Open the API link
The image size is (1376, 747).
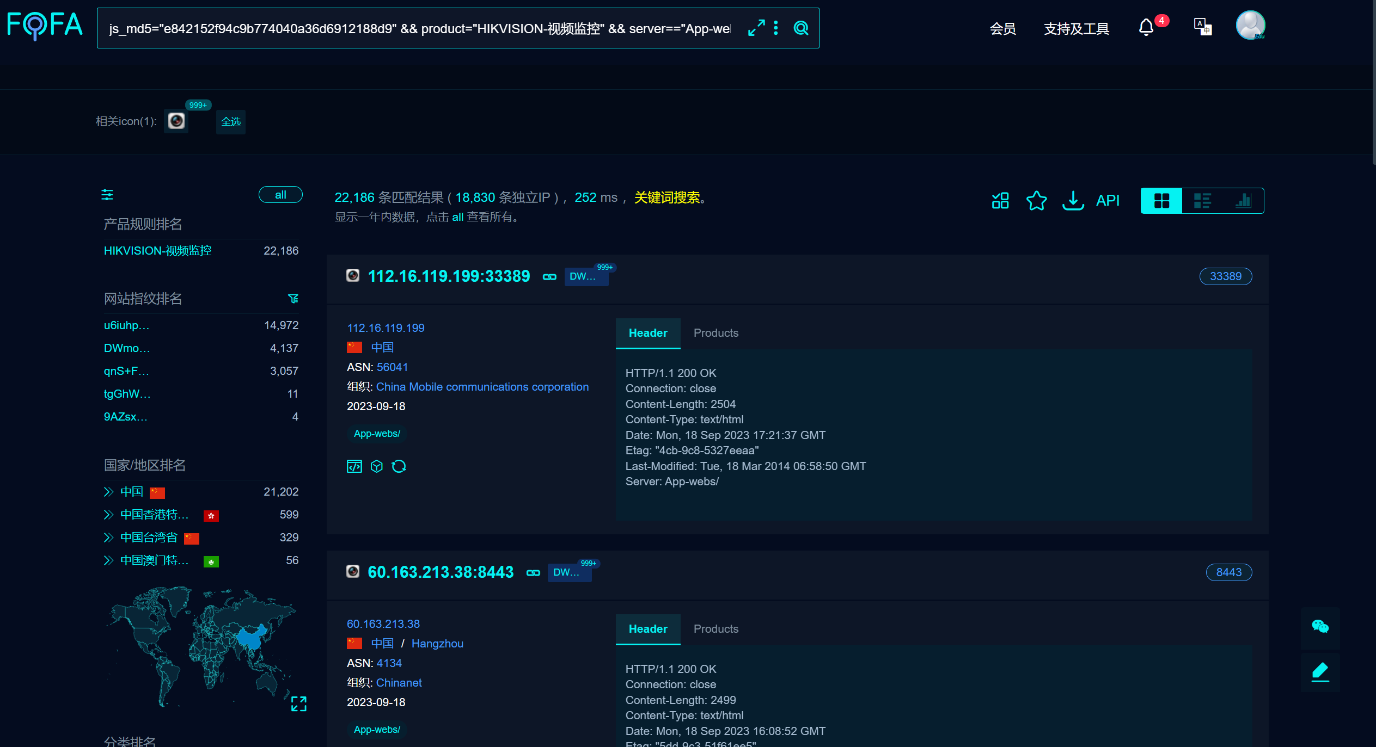click(x=1108, y=201)
